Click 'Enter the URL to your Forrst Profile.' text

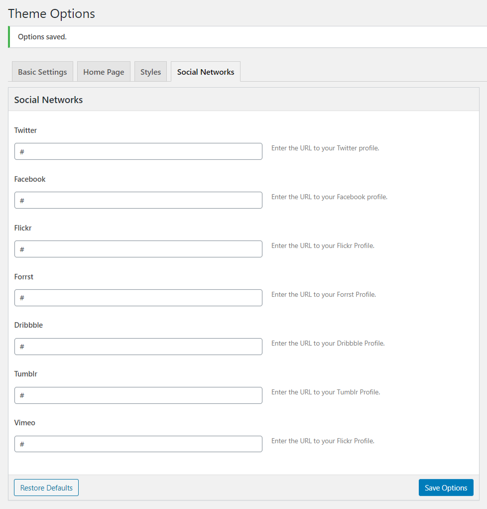[324, 294]
